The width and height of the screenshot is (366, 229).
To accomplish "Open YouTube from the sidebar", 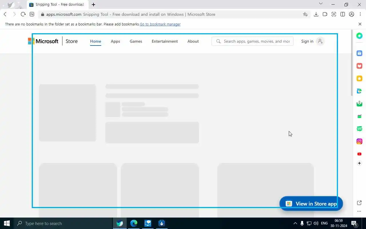I will 359,154.
